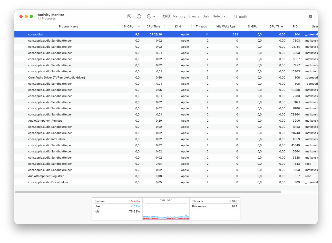Select SandboxHelper row with PID 7021
This screenshot has height=243, width=332.
(x=166, y=102)
